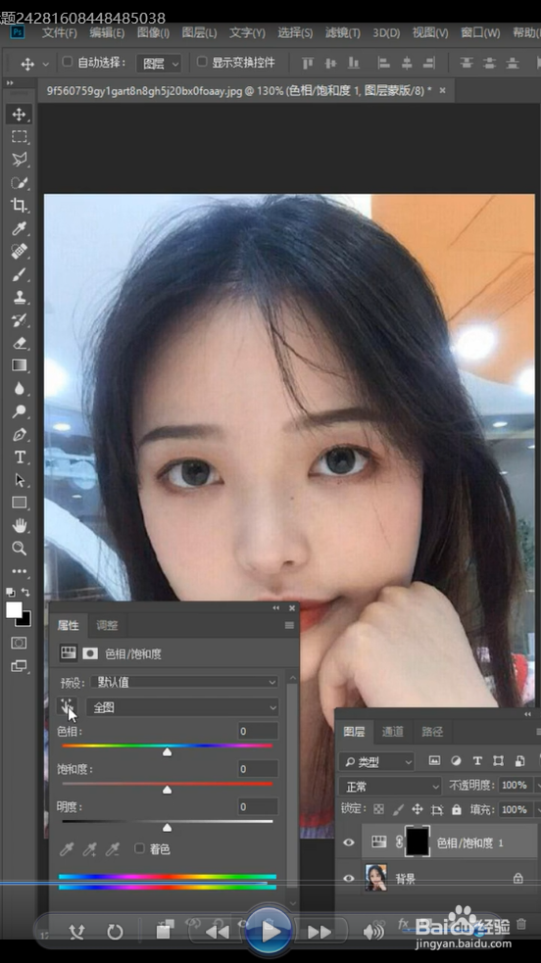
Task: Switch to the 通道 tab
Action: click(392, 732)
